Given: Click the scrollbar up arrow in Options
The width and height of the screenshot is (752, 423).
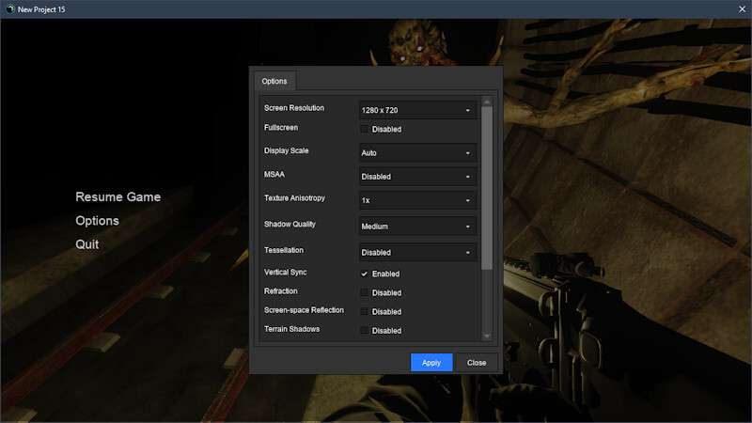Looking at the screenshot, I should click(487, 102).
